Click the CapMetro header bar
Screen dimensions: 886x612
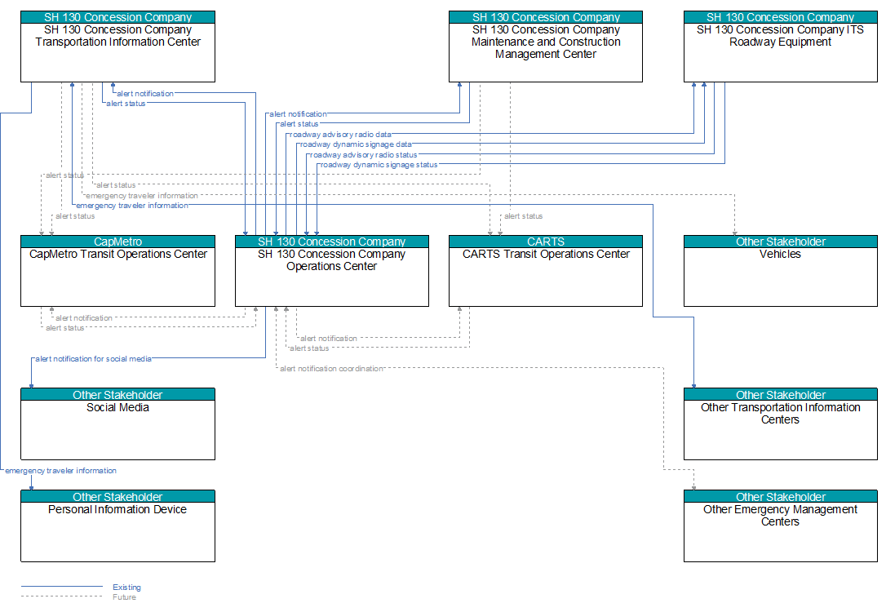pos(117,242)
